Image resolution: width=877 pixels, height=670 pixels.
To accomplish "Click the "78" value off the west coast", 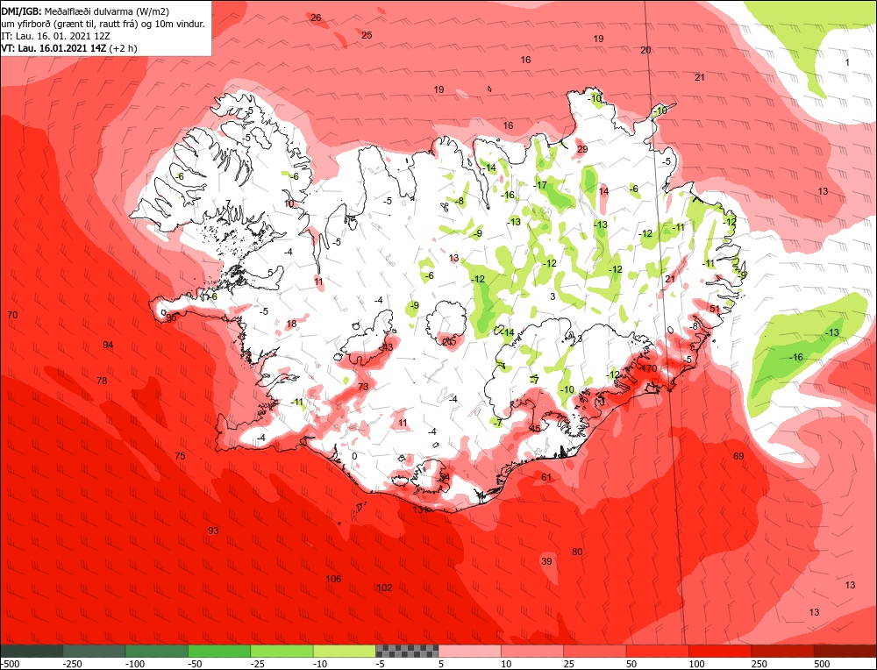I will click(x=102, y=381).
